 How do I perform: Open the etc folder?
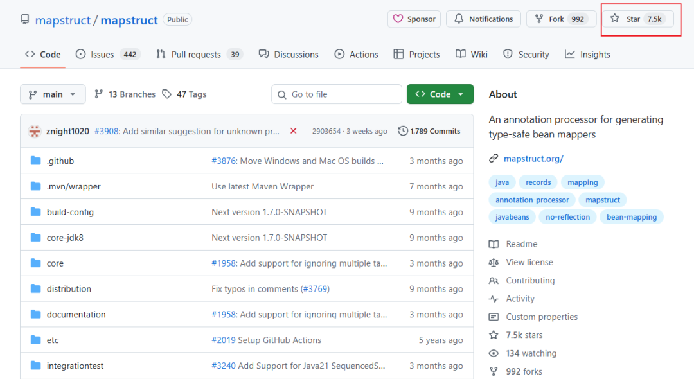coord(53,340)
